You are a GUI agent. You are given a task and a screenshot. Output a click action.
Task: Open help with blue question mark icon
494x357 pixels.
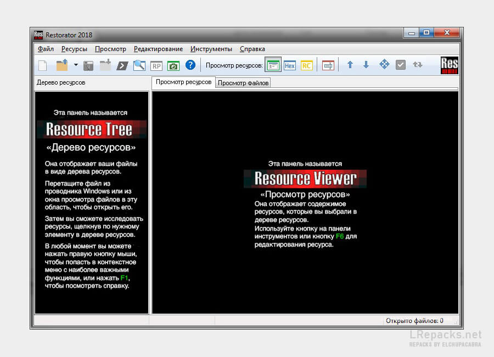click(190, 65)
